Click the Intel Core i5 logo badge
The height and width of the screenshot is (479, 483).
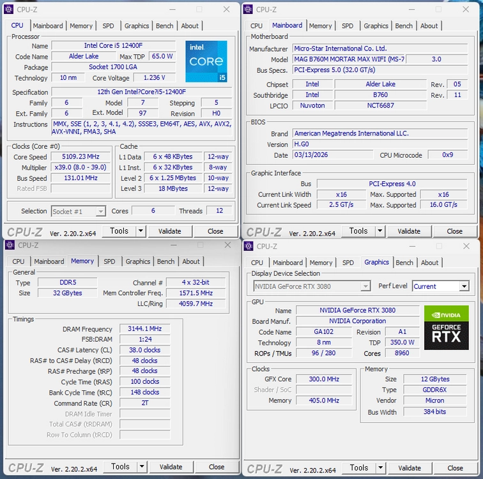pyautogui.click(x=206, y=61)
